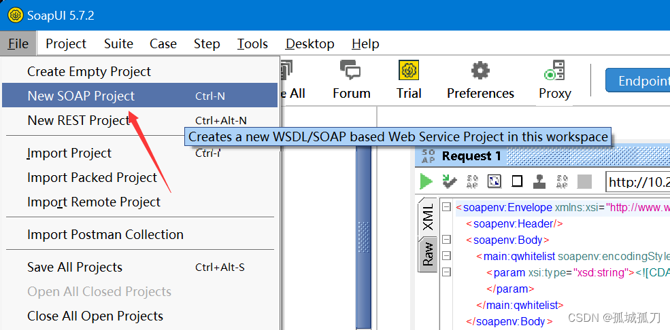Choose Close All Open Projects

point(139,316)
